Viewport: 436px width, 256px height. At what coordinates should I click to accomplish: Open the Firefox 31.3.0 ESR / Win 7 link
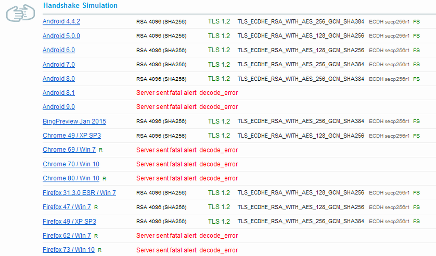click(79, 193)
